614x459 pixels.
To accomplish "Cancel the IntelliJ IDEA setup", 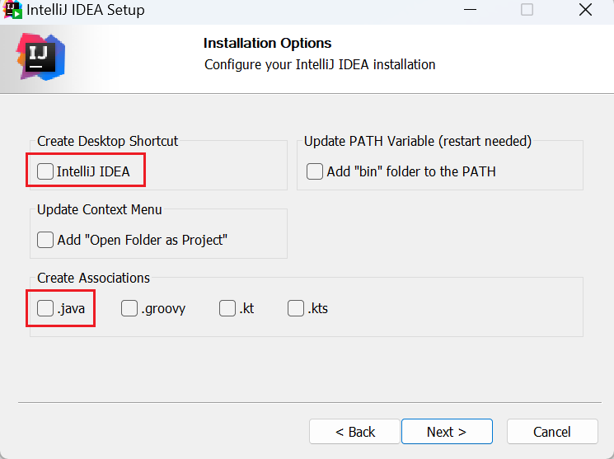I will tap(551, 432).
